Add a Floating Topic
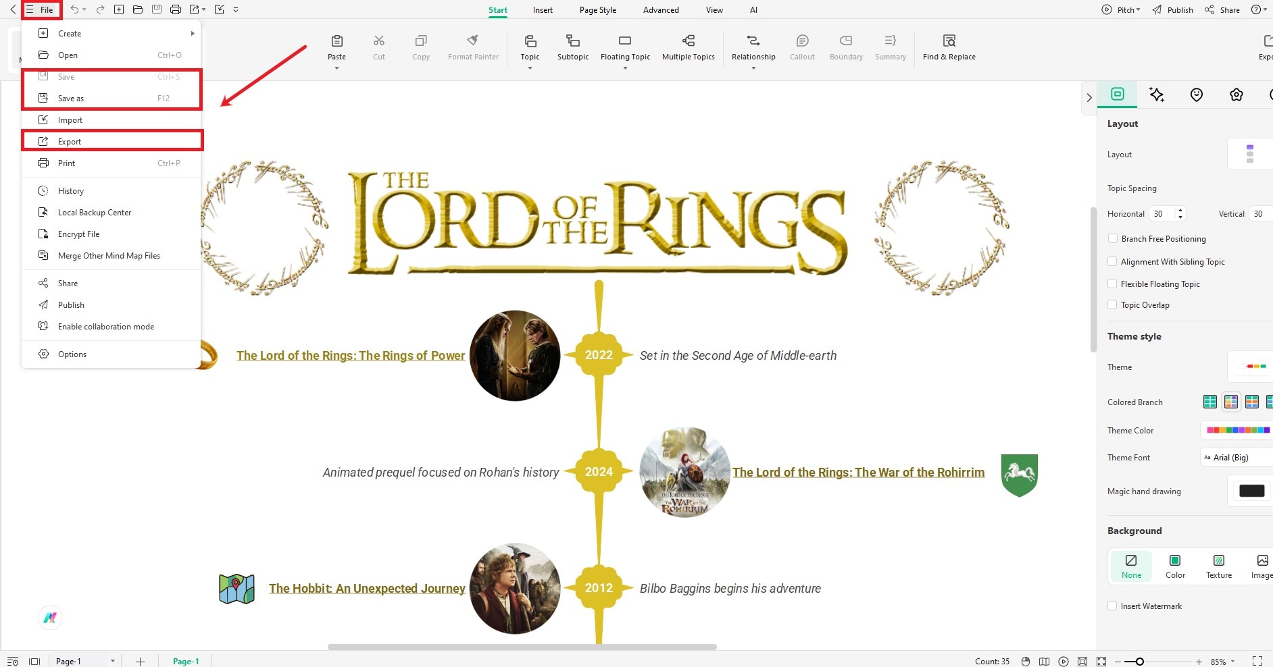Viewport: 1273px width, 667px height. click(x=625, y=47)
